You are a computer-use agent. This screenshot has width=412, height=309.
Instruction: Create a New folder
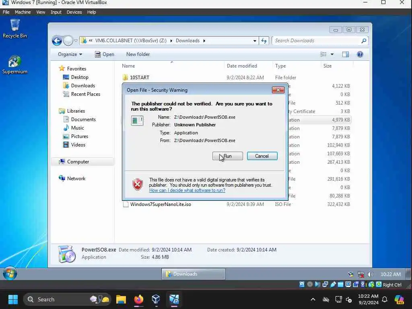(138, 54)
